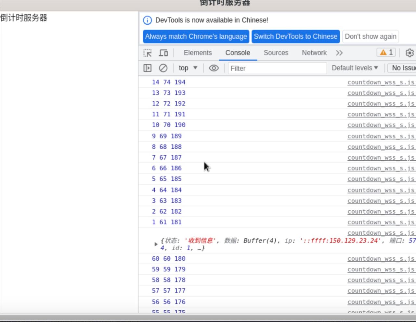Open source link for log 60 60 180
Viewport: 416px width, 322px height.
[x=382, y=259]
